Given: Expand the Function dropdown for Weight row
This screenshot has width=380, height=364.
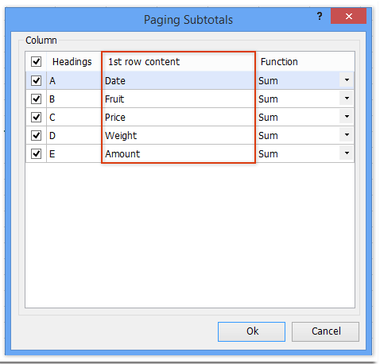Looking at the screenshot, I should coord(347,135).
